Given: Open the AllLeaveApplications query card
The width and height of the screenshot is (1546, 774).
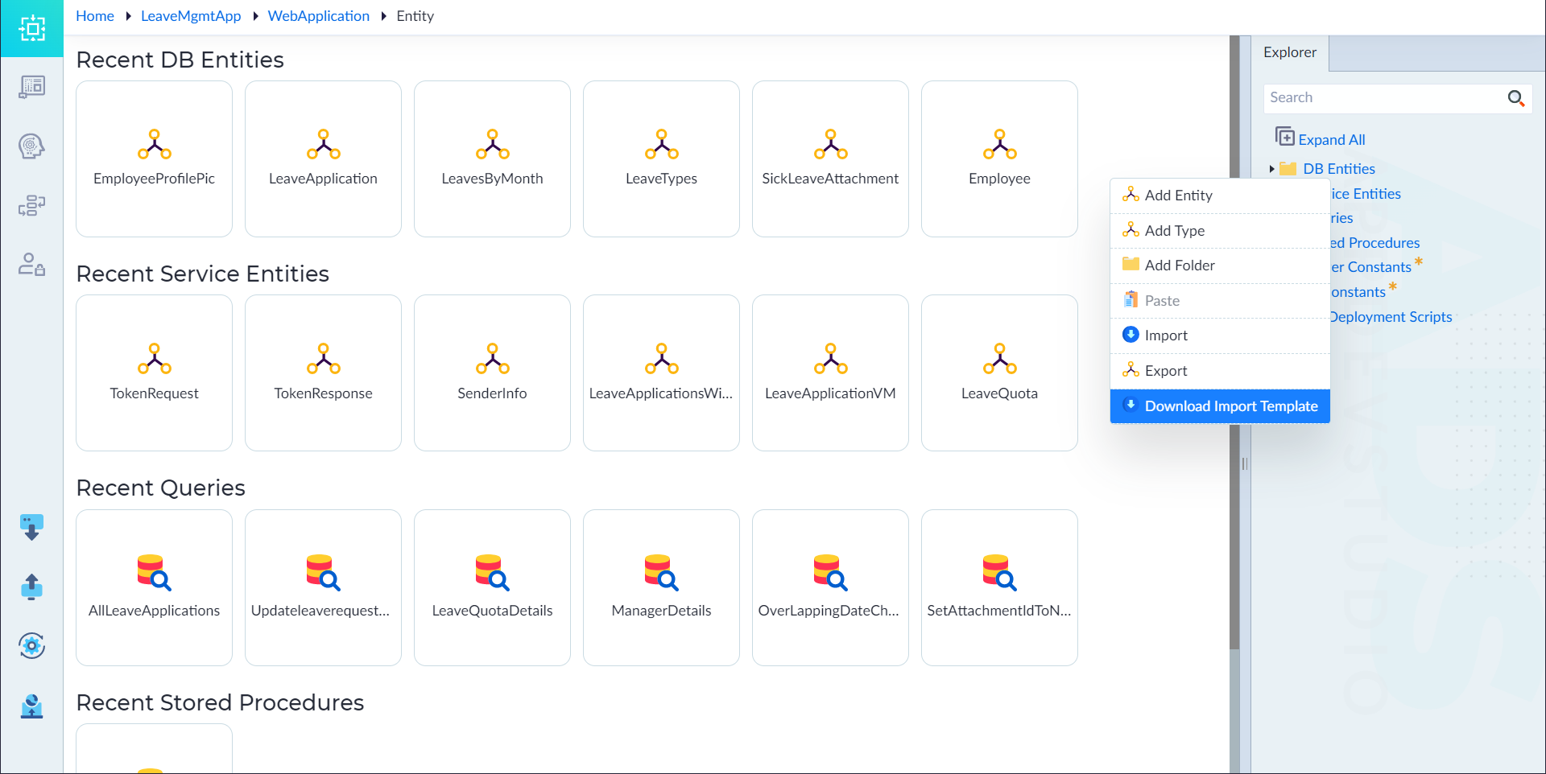Looking at the screenshot, I should (x=154, y=587).
